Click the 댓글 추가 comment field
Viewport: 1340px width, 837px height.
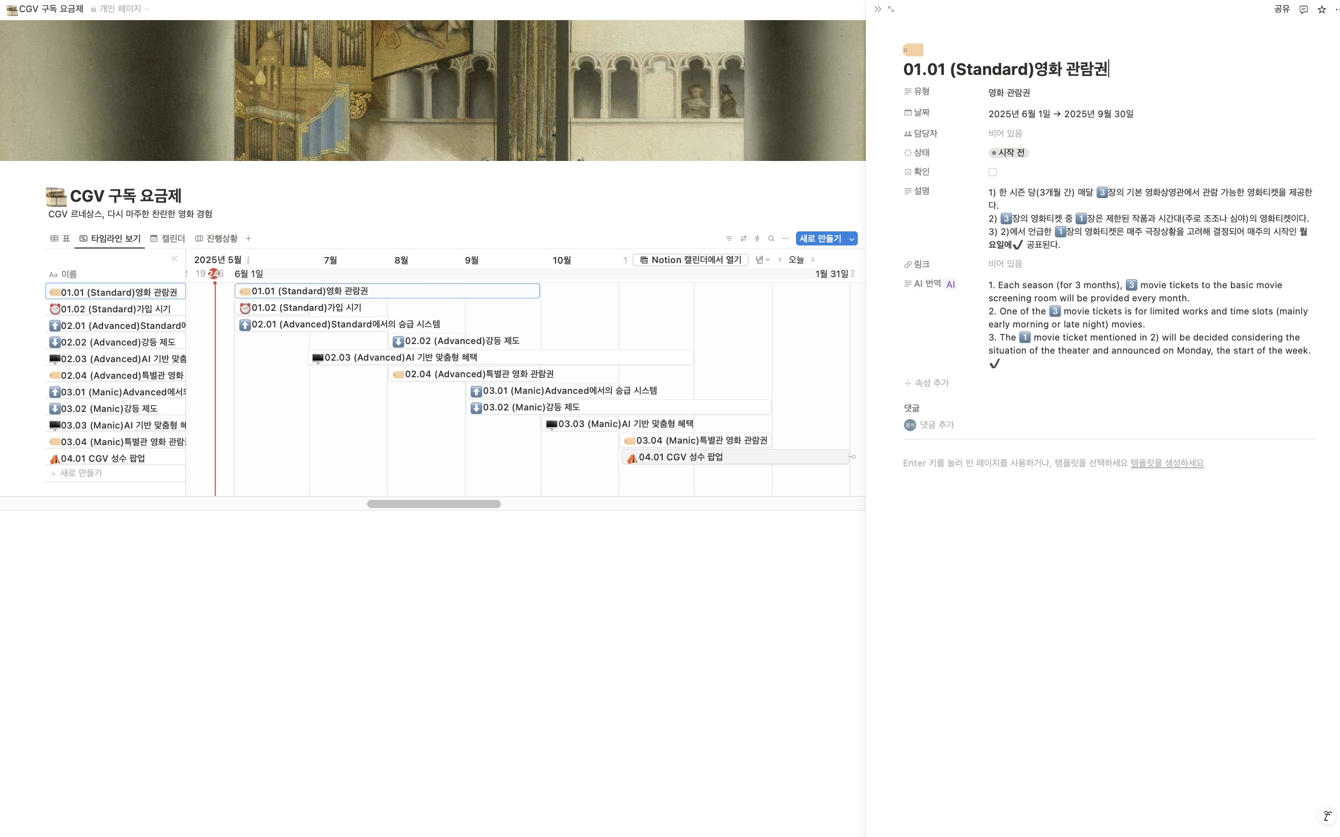[937, 425]
